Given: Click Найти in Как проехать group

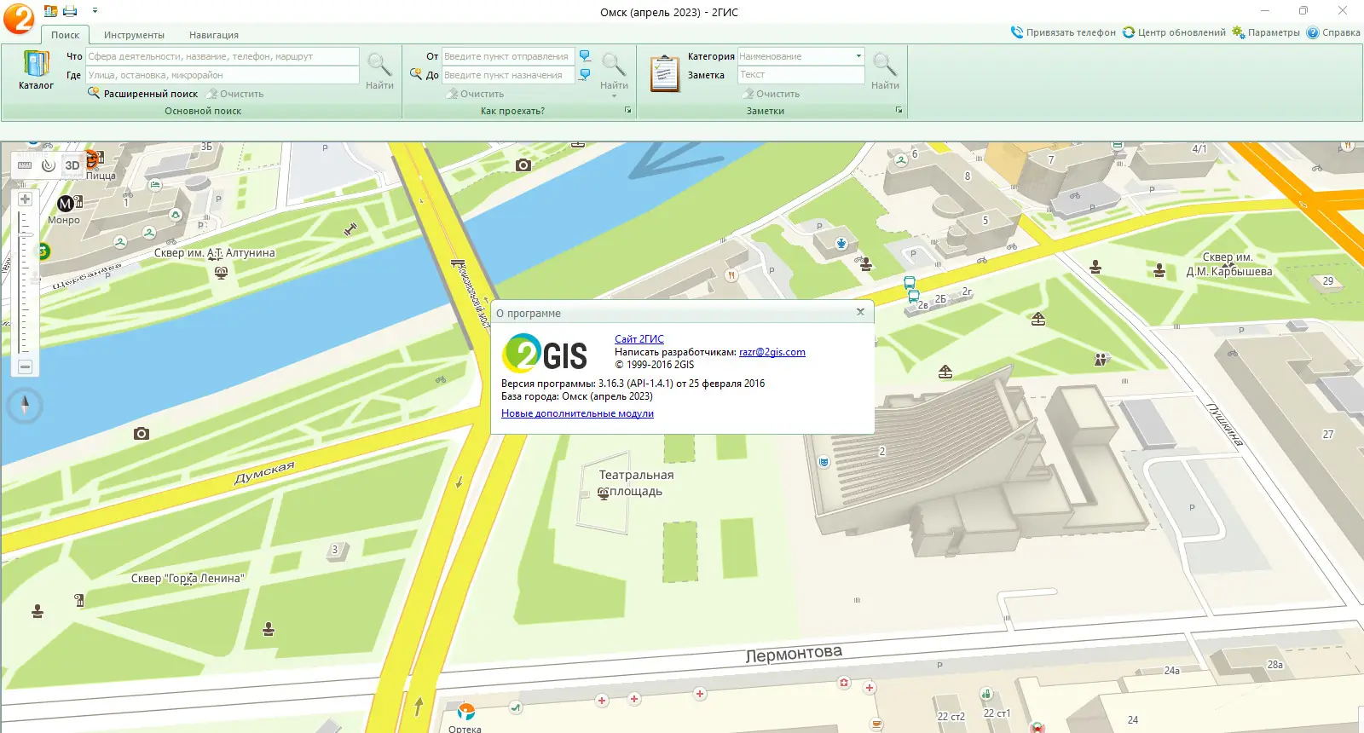Looking at the screenshot, I should coord(614,71).
